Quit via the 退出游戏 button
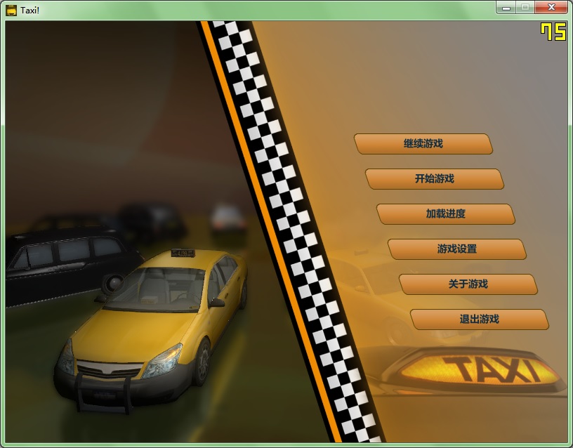 tap(480, 319)
